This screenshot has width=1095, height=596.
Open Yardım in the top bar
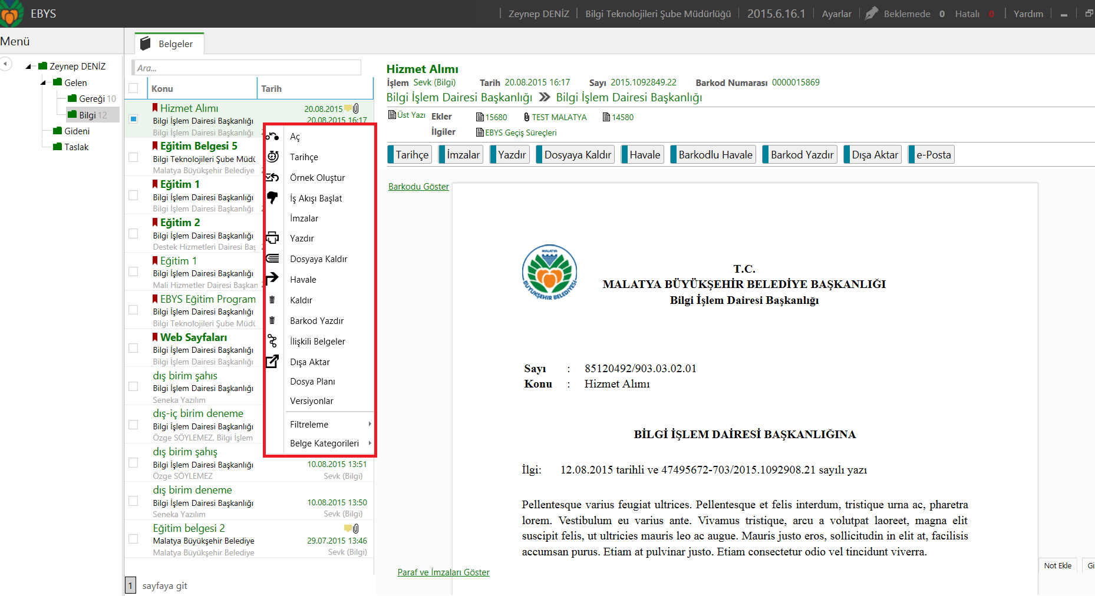tap(1028, 14)
